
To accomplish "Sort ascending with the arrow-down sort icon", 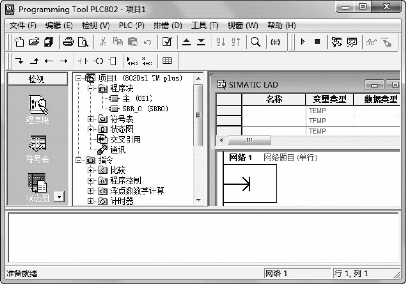I will tap(221, 42).
